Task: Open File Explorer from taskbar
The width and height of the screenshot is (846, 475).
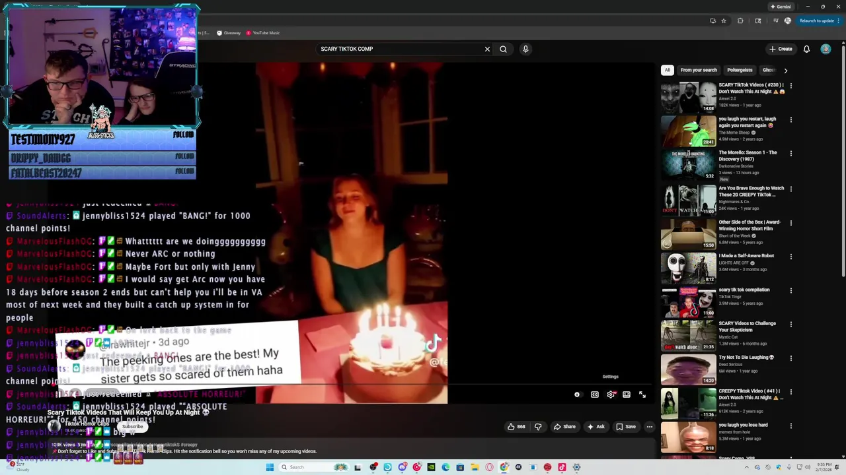Action: tap(475, 467)
